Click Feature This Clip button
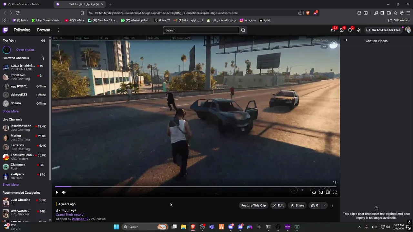Image resolution: width=413 pixels, height=232 pixels. point(254,205)
